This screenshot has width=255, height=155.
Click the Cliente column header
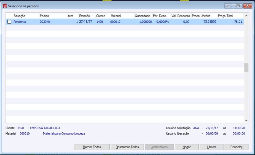103,16
